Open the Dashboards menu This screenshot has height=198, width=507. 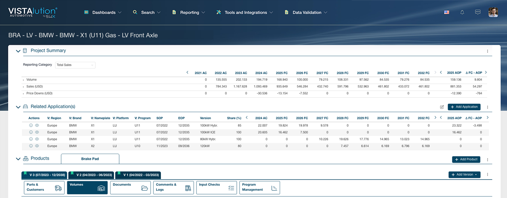(x=103, y=12)
